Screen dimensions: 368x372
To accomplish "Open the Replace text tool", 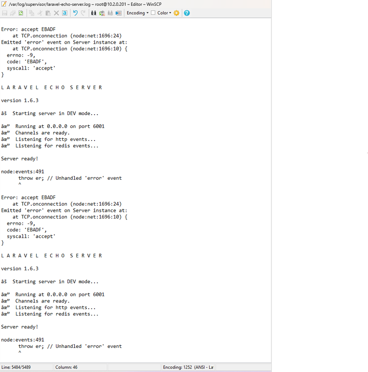I will click(102, 13).
